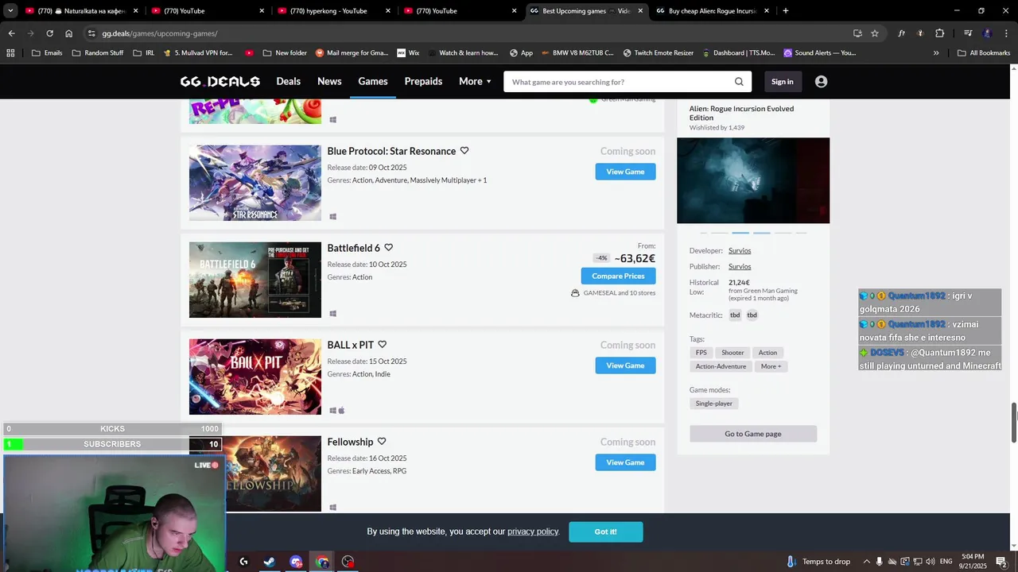This screenshot has width=1018, height=572.
Task: Go back in browser history
Action: (x=11, y=33)
